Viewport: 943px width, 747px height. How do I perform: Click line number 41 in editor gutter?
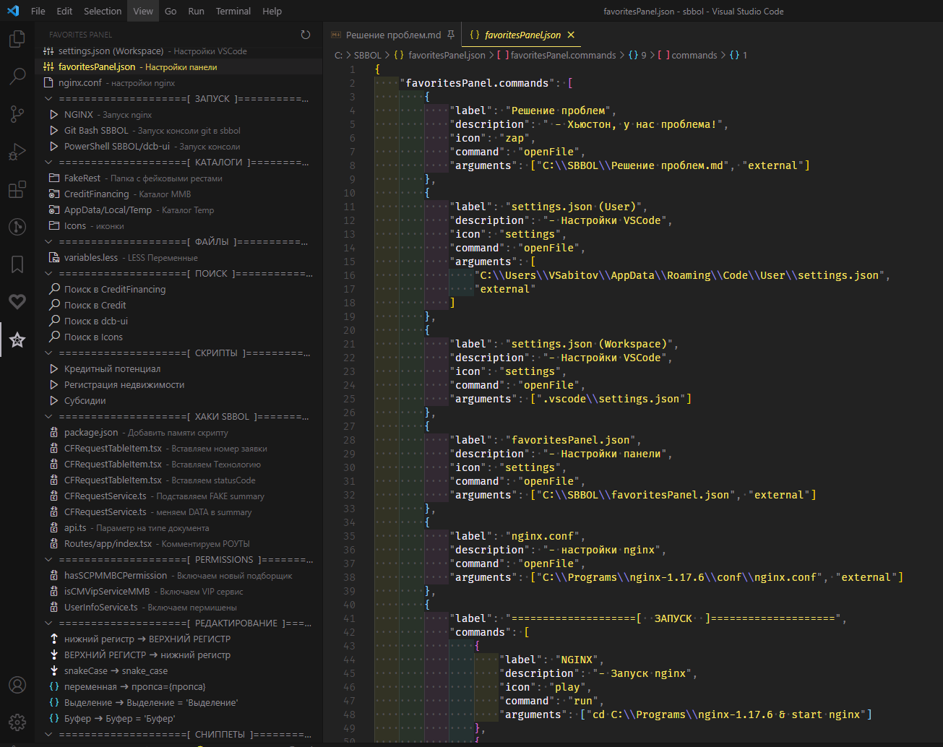349,618
